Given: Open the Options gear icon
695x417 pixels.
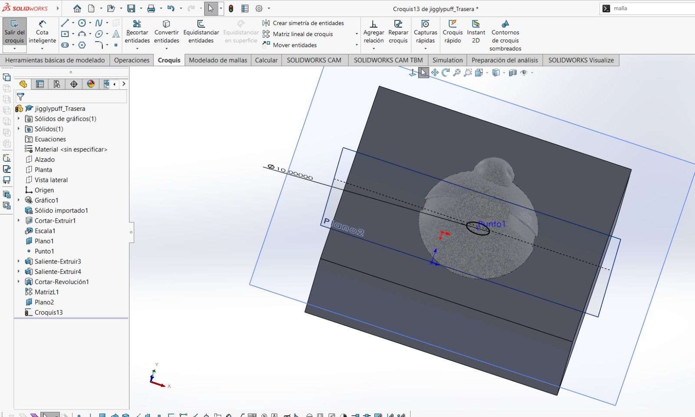Looking at the screenshot, I should pos(259,8).
